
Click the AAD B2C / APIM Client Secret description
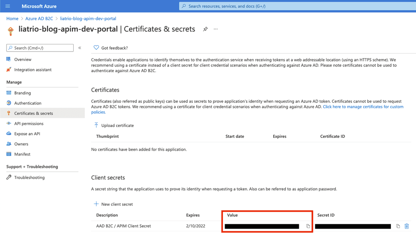coord(124,226)
